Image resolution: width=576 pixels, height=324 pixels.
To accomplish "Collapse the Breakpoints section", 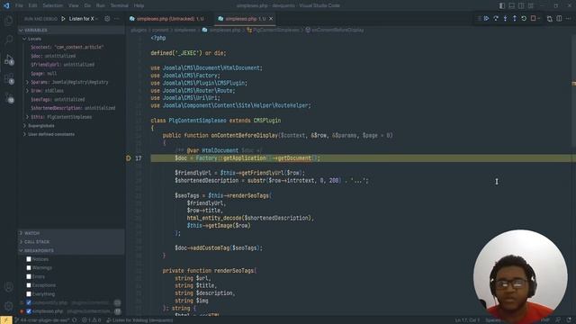I will point(72,250).
